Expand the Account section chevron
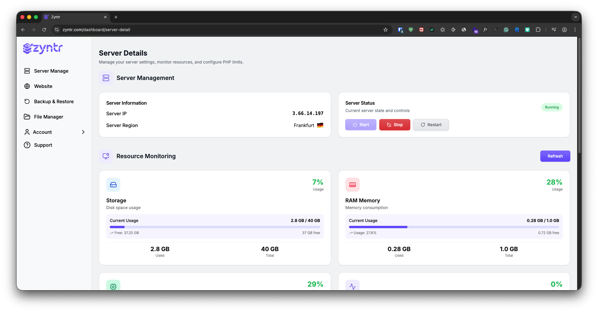Image resolution: width=598 pixels, height=312 pixels. pyautogui.click(x=83, y=132)
